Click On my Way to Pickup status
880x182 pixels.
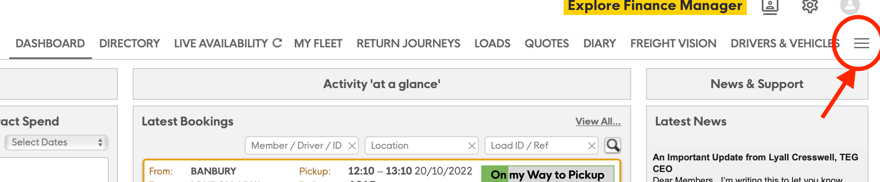tap(547, 175)
